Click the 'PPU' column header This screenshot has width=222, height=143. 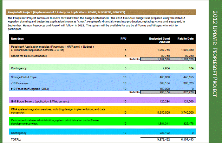tap(123, 39)
